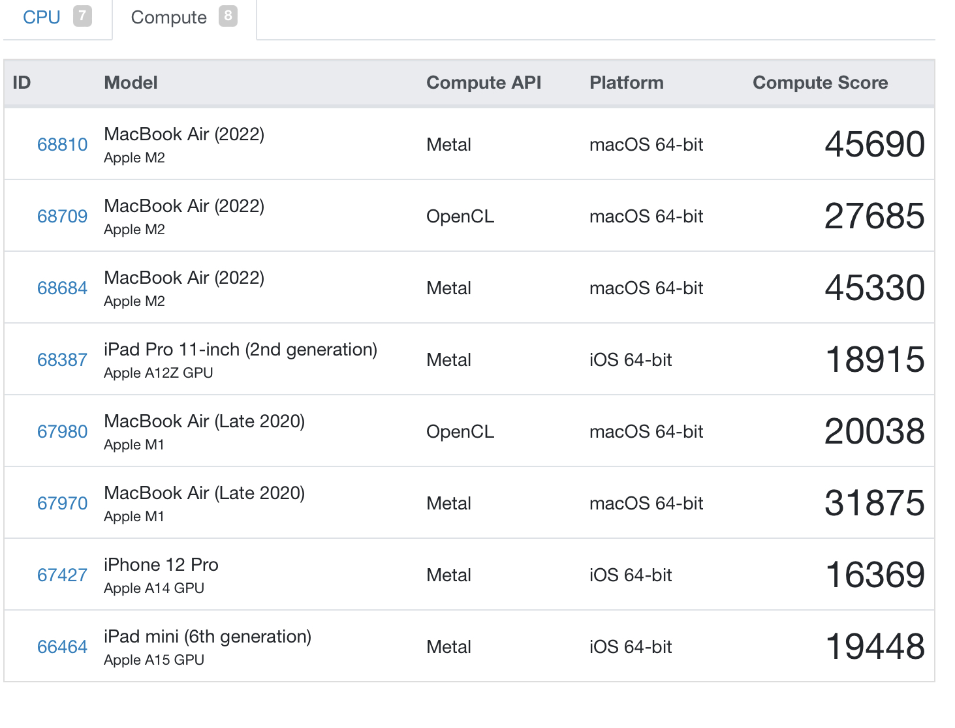Switch to the CPU tab

point(57,17)
